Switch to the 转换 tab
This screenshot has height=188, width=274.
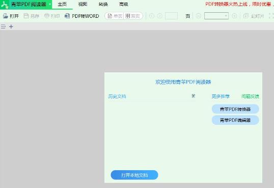point(103,4)
